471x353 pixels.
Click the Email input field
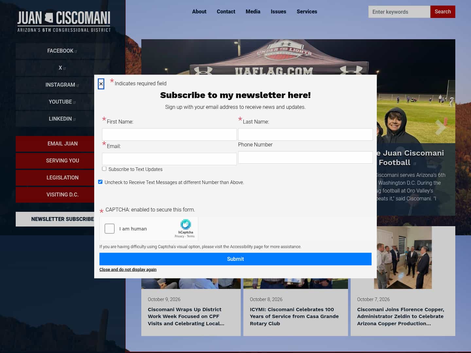click(x=169, y=159)
